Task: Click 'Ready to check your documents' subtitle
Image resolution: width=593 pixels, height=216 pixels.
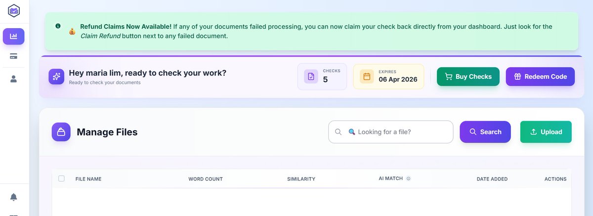Action: (105, 82)
